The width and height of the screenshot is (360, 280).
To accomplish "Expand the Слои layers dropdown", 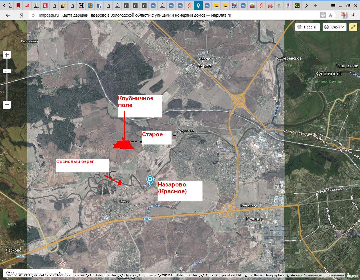I will coord(334,27).
